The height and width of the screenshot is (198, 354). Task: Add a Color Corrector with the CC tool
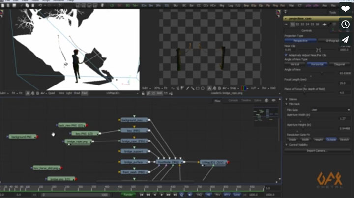point(199,5)
